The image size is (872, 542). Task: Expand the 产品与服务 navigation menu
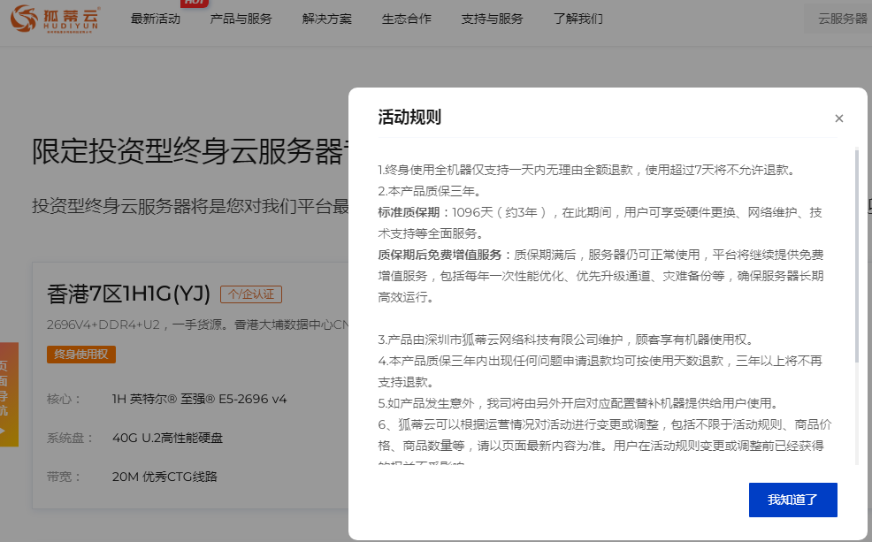coord(241,19)
